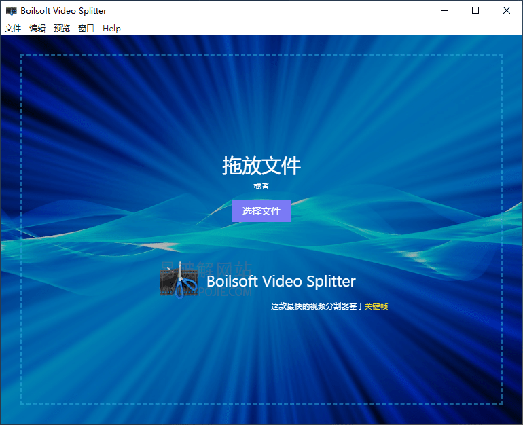Click the 拖放文件 heading text

pyautogui.click(x=261, y=165)
